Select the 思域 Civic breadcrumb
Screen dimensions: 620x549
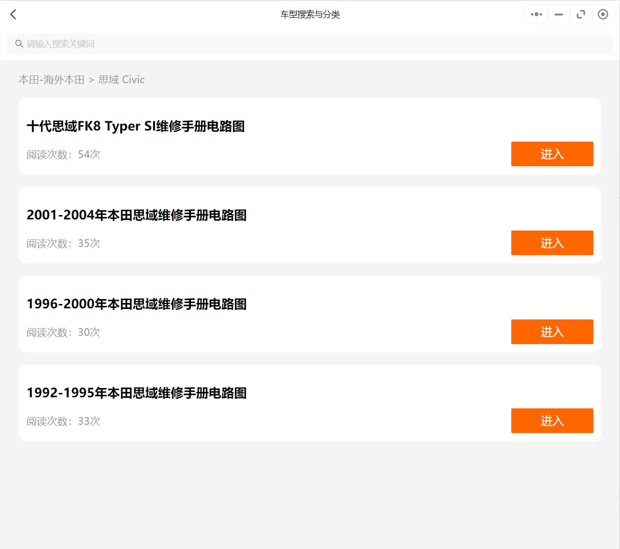[x=121, y=80]
